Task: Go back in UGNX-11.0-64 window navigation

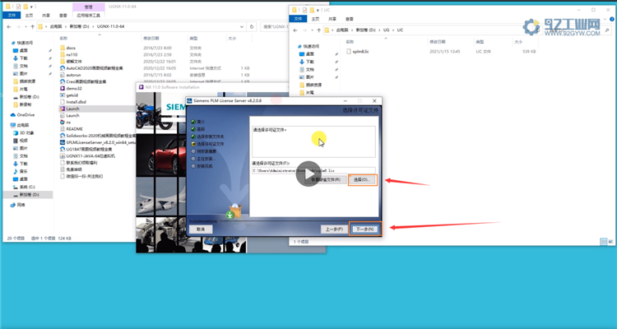Action: pyautogui.click(x=9, y=27)
